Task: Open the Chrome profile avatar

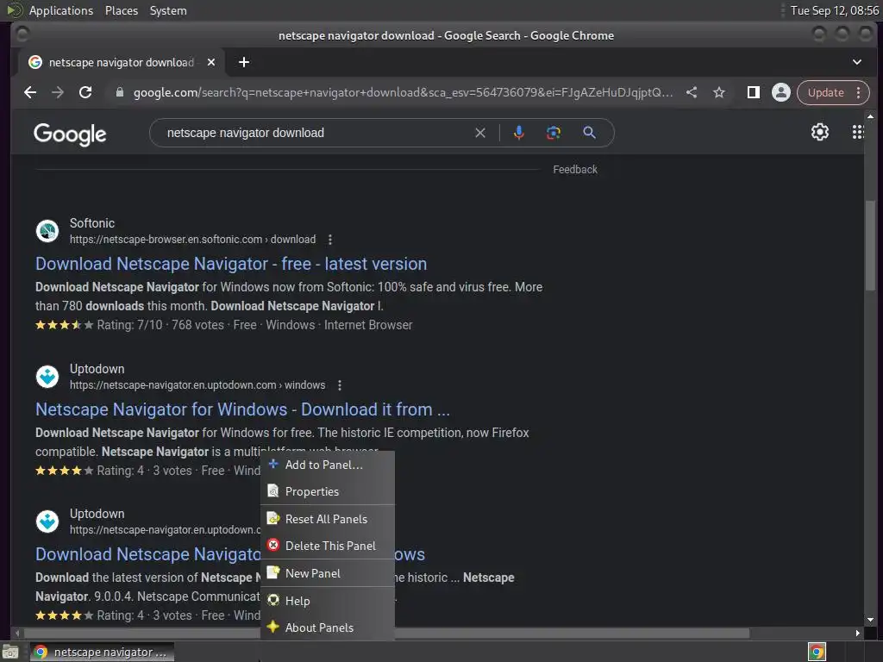Action: (x=780, y=92)
